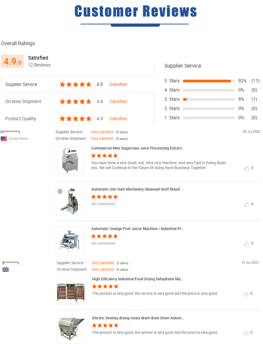View the orange juicer machine image
The height and width of the screenshot is (344, 263).
click(69, 240)
